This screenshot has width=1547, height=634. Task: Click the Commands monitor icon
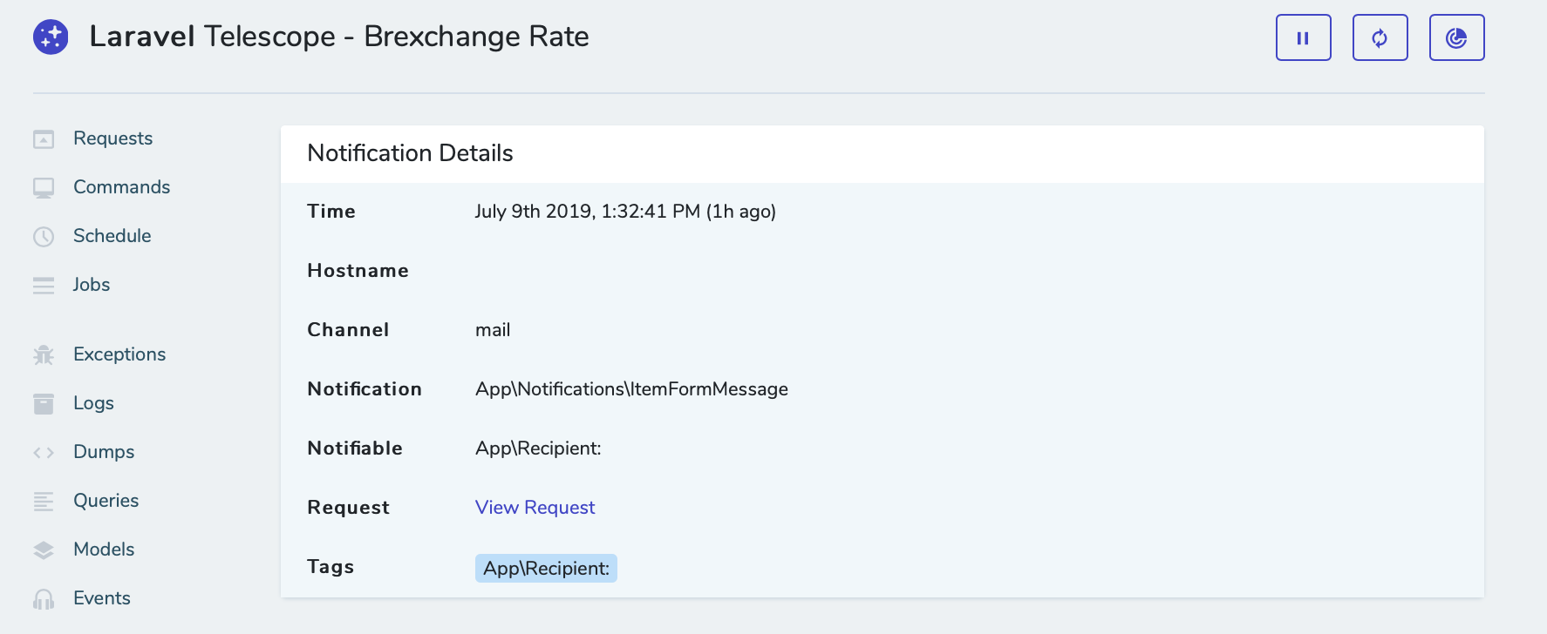44,188
